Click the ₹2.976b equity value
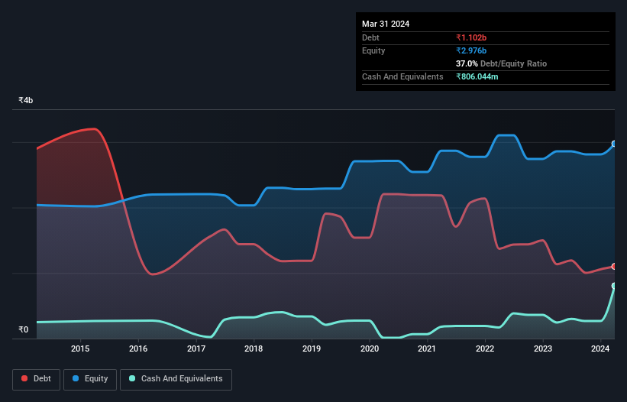 pyautogui.click(x=471, y=50)
